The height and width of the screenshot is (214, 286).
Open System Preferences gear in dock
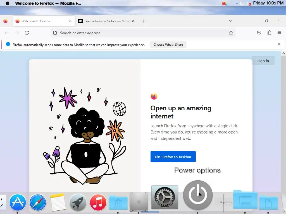tap(165, 197)
